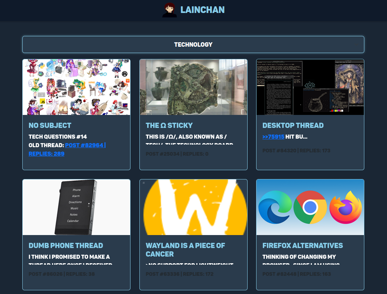Click the LAINCHAN site title
Screen dimensions: 387x294
[x=203, y=10]
